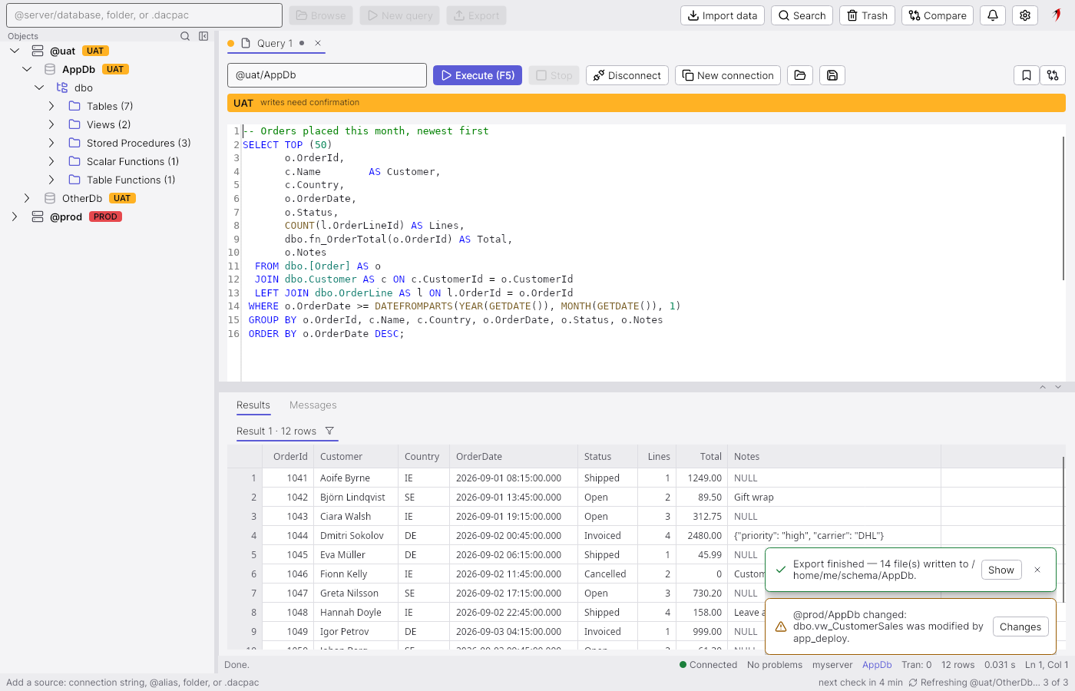Click the OtherDb database icon
Image resolution: width=1075 pixels, height=691 pixels.
pos(50,198)
